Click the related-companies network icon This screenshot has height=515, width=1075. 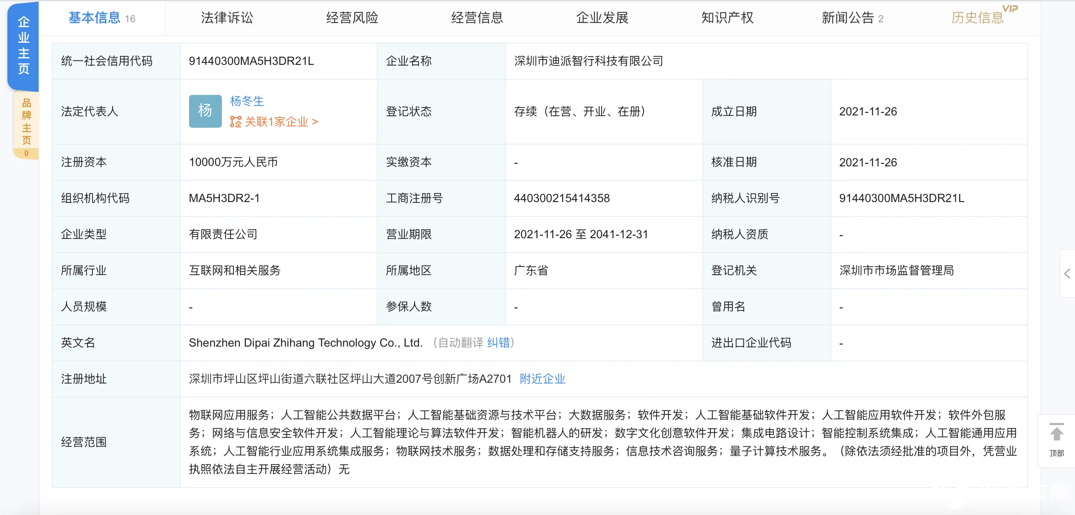(x=236, y=122)
